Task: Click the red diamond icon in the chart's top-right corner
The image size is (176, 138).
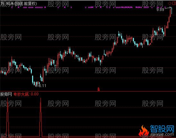Action: tap(170, 3)
